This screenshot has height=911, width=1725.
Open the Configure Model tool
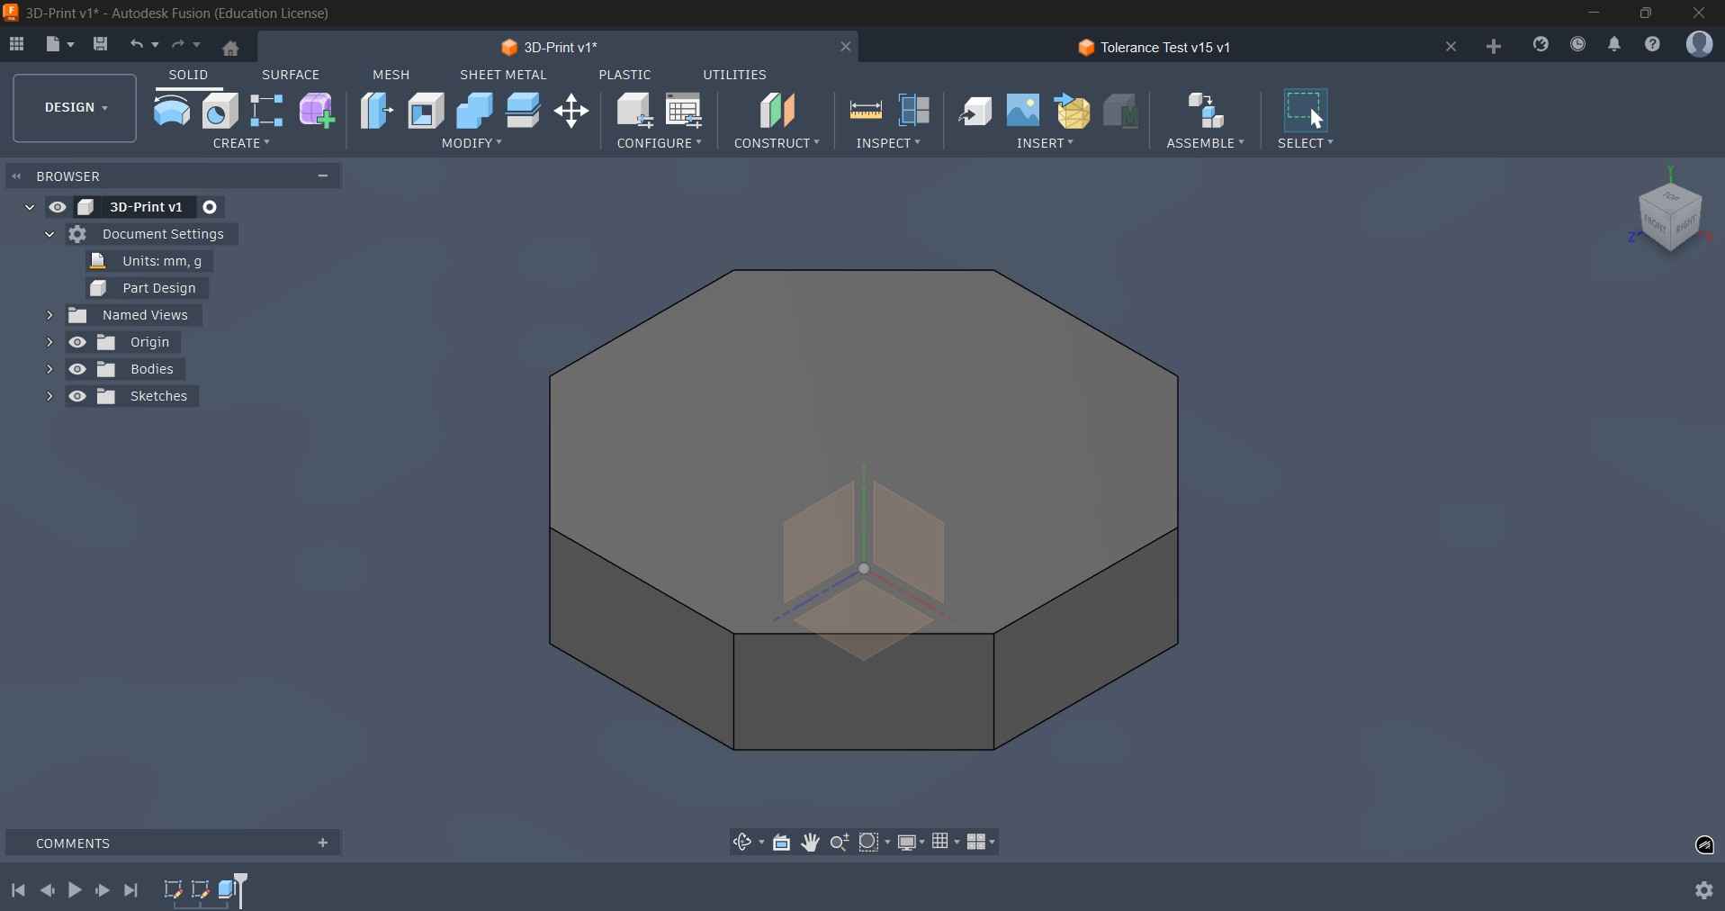coord(635,111)
